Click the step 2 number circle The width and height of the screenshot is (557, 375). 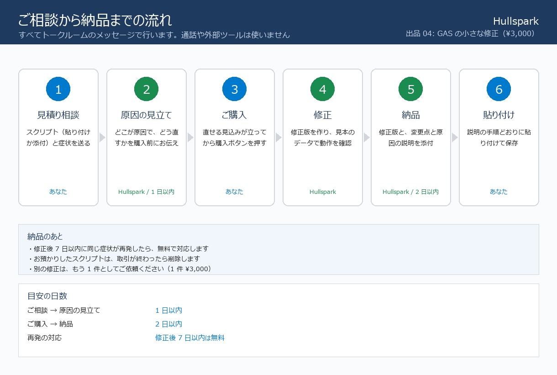pyautogui.click(x=147, y=89)
